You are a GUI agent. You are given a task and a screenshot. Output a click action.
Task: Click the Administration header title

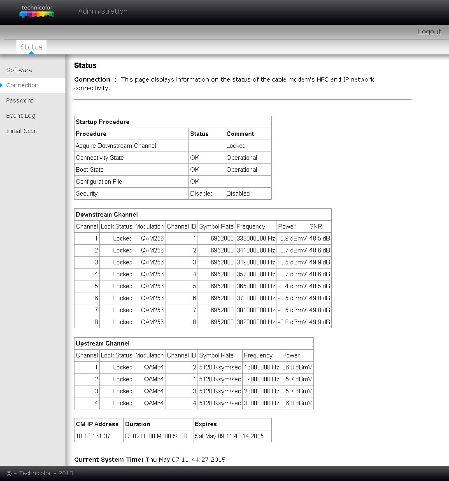point(102,11)
